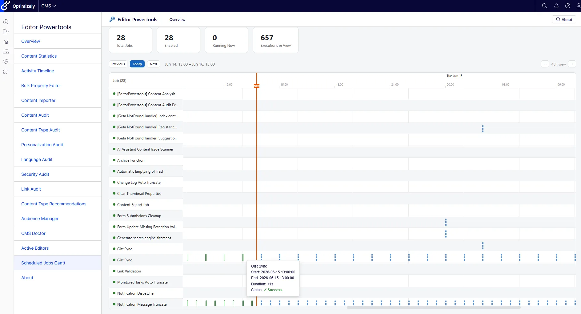Select Form Submissions Cleanup job
Image resolution: width=581 pixels, height=314 pixels.
pos(146,216)
